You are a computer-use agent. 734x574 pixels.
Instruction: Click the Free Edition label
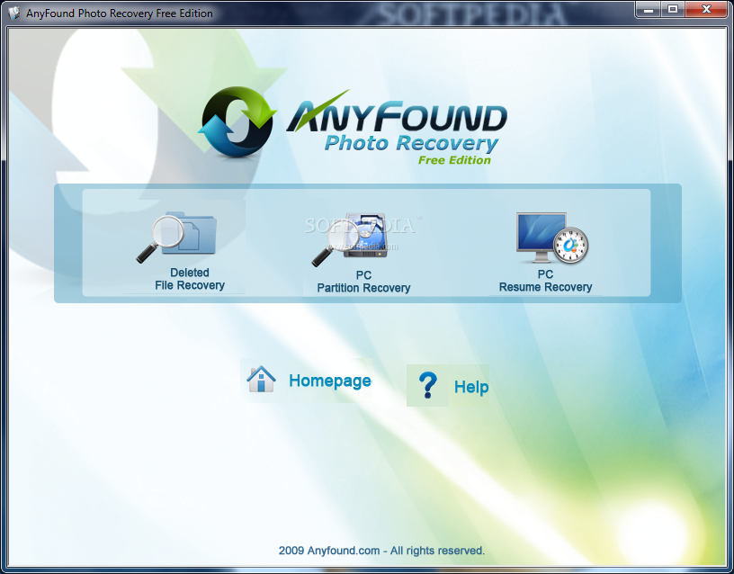[454, 160]
